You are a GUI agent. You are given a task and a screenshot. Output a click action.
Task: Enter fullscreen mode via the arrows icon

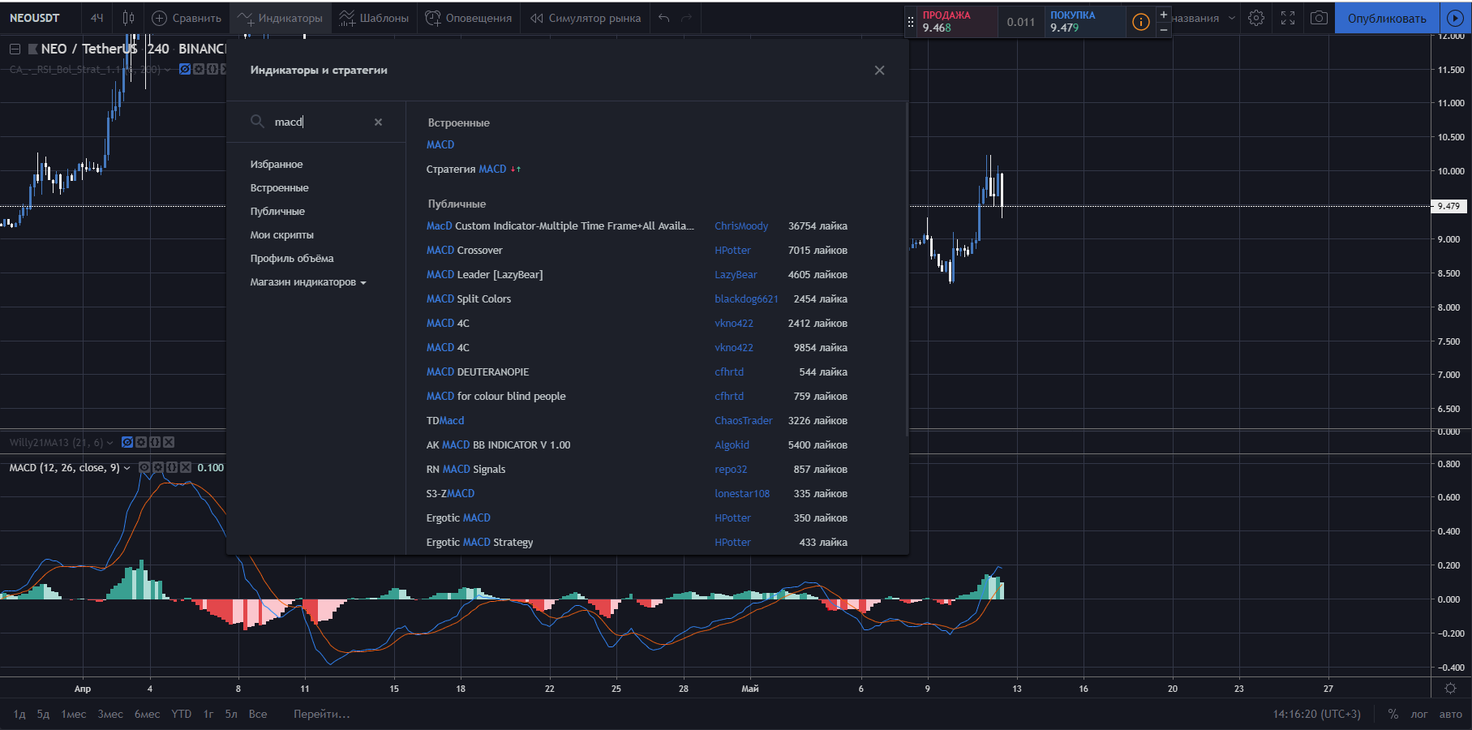pos(1288,18)
